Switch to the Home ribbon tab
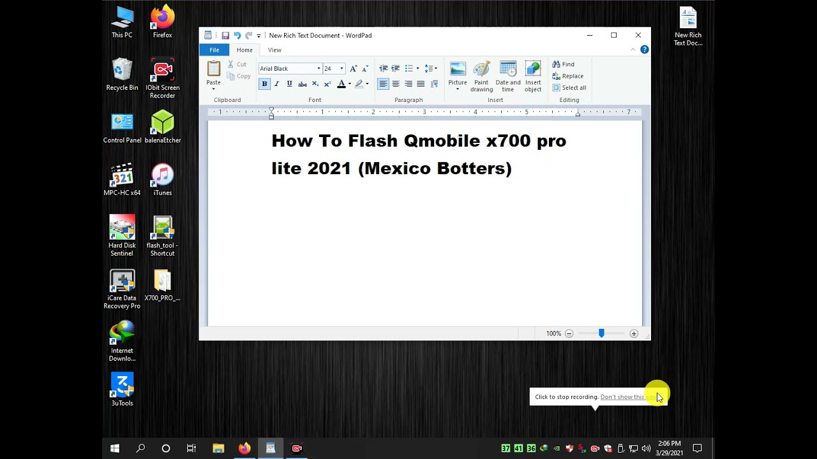The height and width of the screenshot is (459, 817). [244, 50]
